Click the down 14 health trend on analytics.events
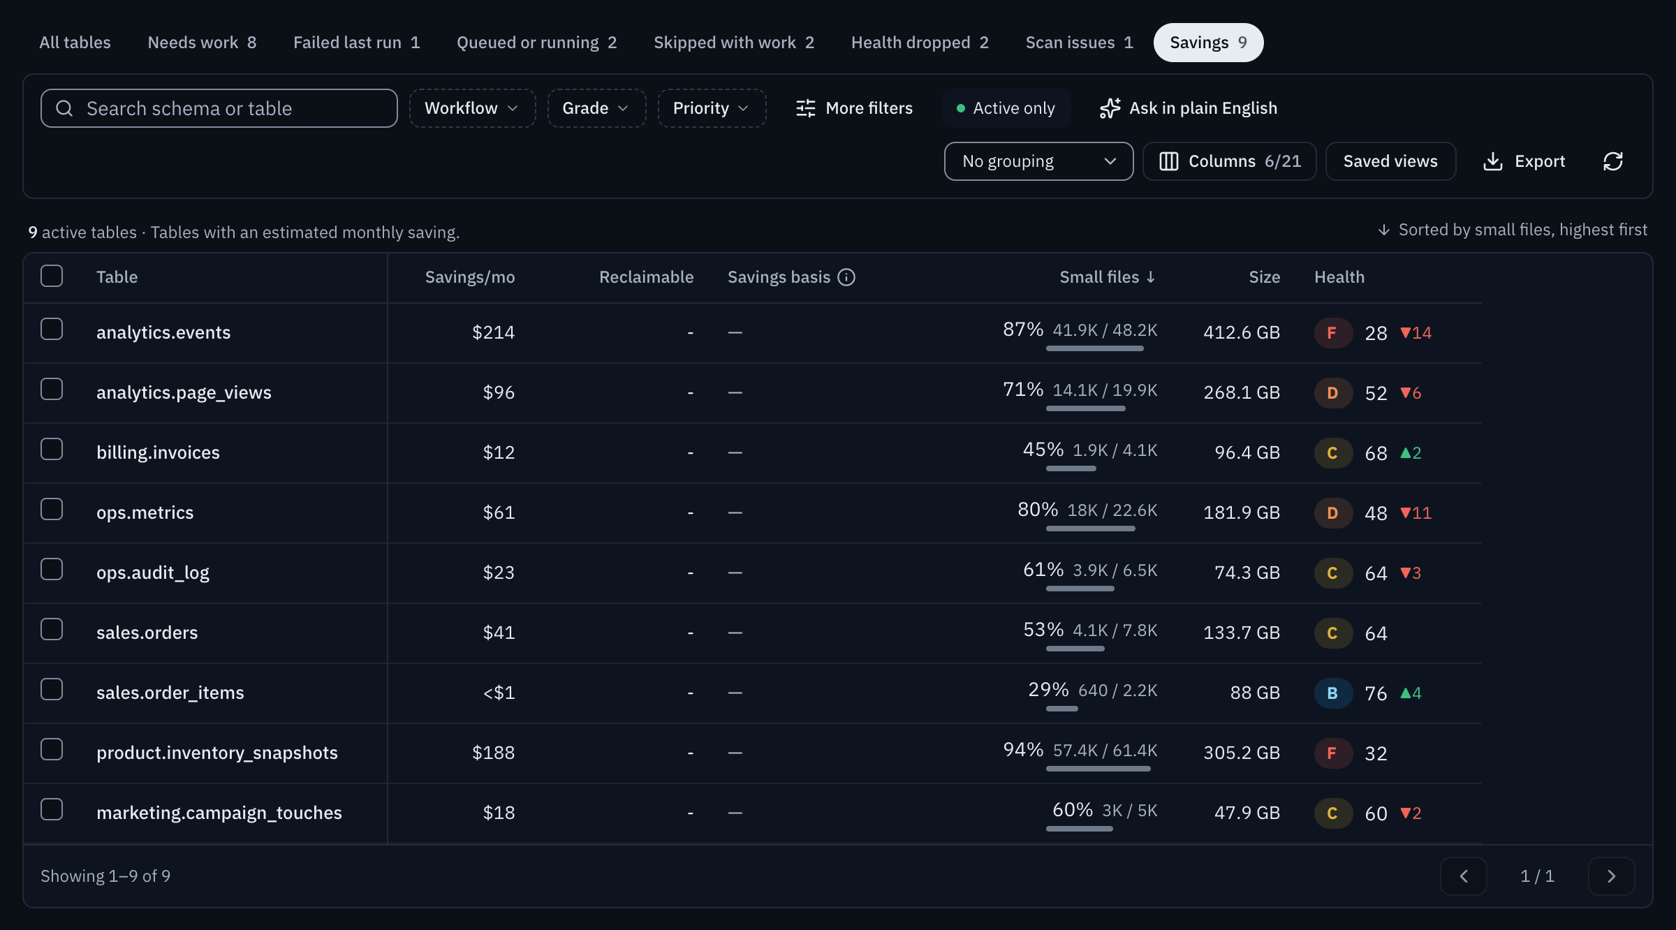Screen dimensions: 1676x930 [x=1416, y=333]
